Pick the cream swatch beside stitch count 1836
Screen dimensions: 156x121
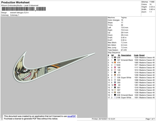[x=115, y=65]
